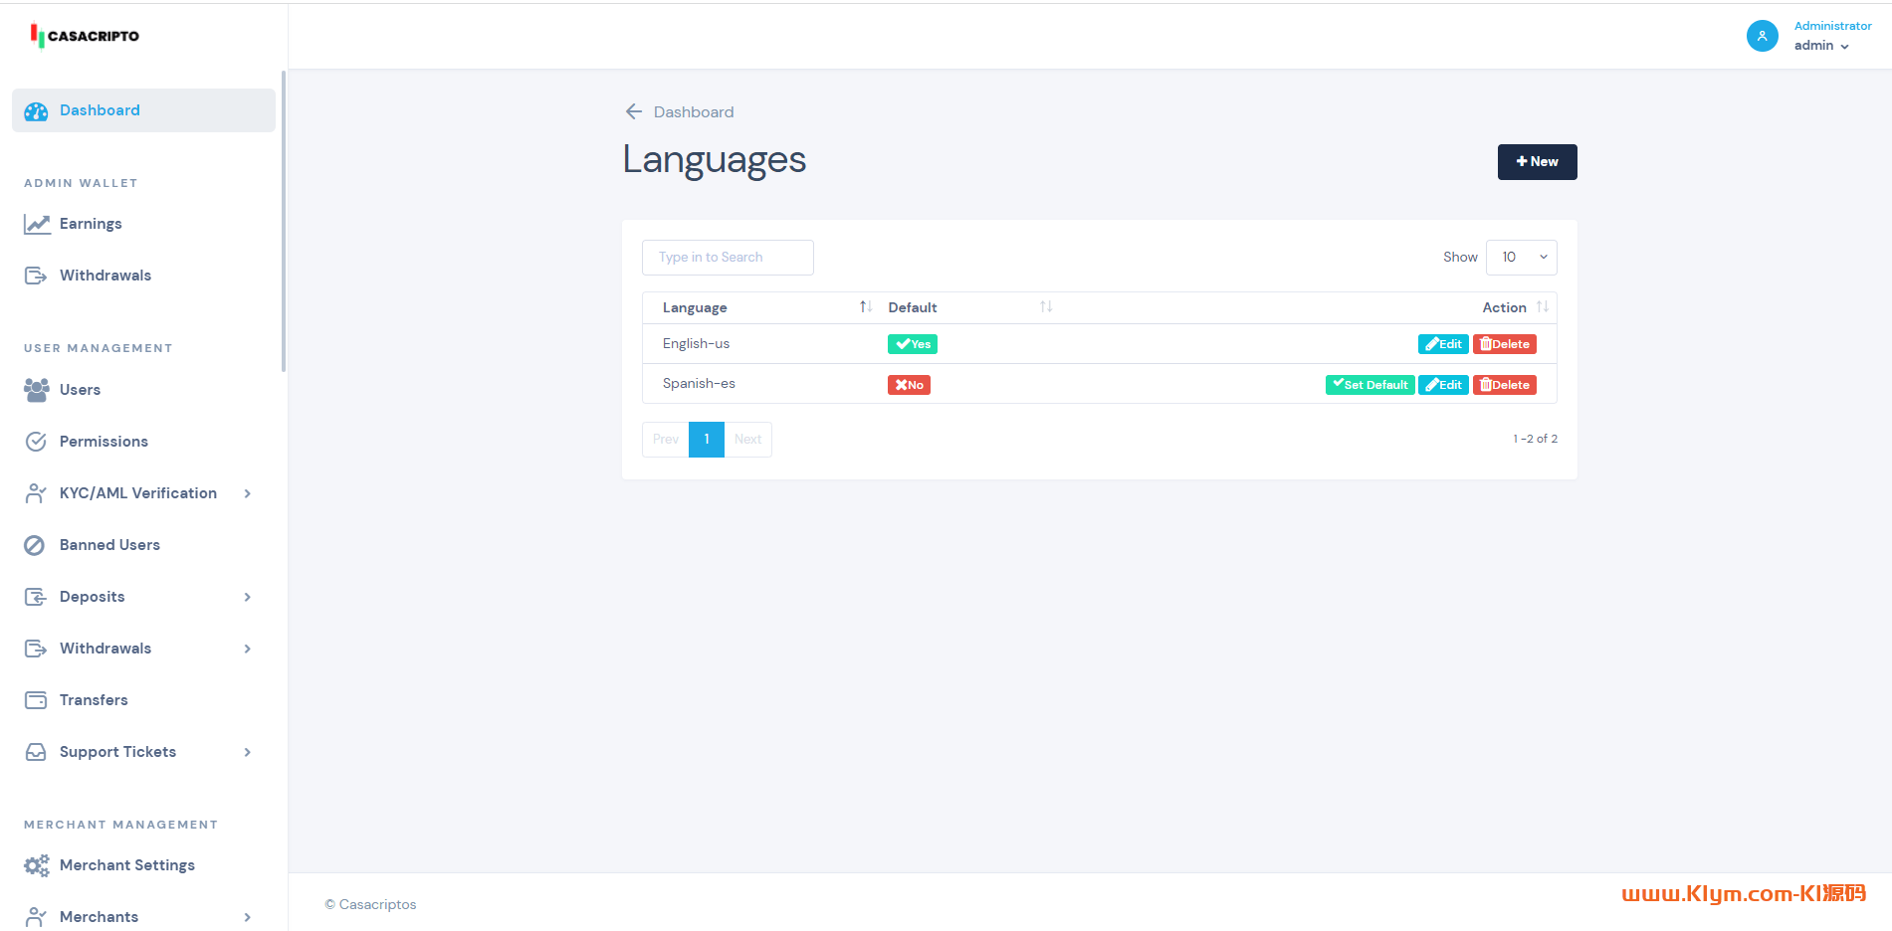1892x931 pixels.
Task: Click the Deposits icon
Action: (x=36, y=597)
